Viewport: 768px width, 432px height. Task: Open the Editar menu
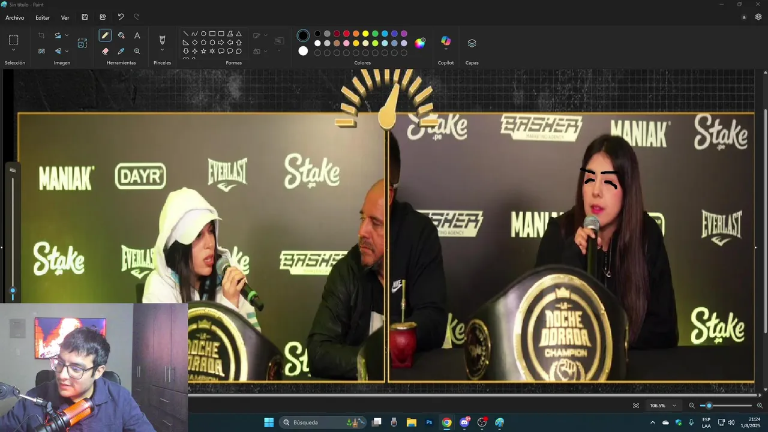point(43,17)
